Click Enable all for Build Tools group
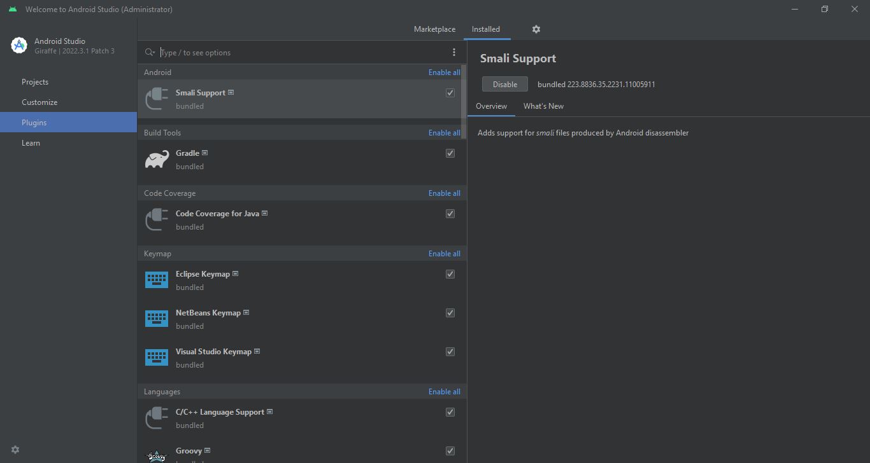 444,132
